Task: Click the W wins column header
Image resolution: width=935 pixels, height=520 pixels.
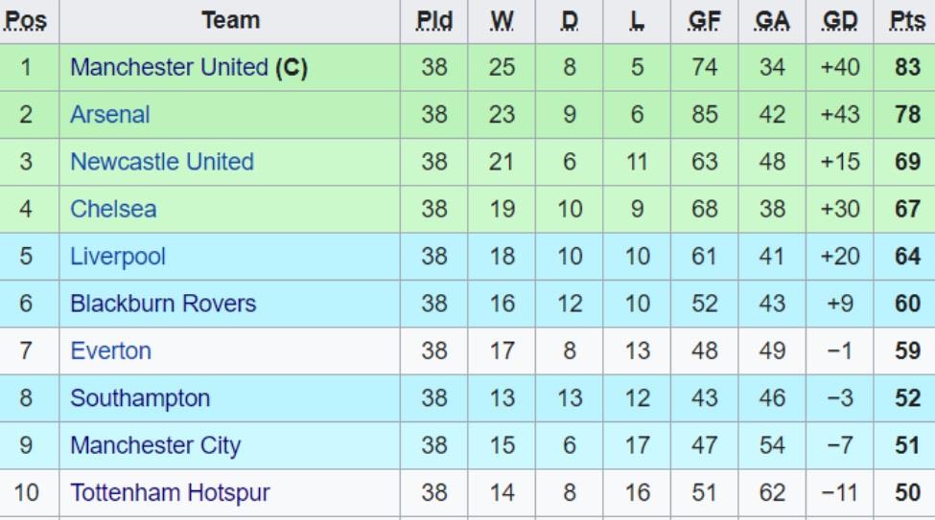Action: pyautogui.click(x=502, y=21)
